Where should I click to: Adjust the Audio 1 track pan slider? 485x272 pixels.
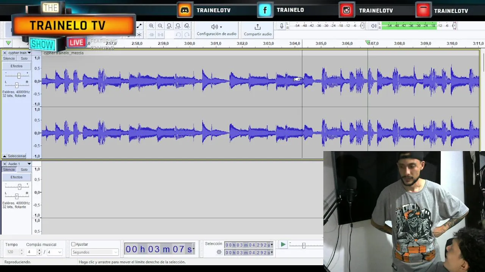[17, 196]
